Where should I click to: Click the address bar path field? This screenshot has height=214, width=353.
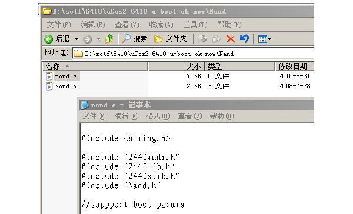coord(193,54)
